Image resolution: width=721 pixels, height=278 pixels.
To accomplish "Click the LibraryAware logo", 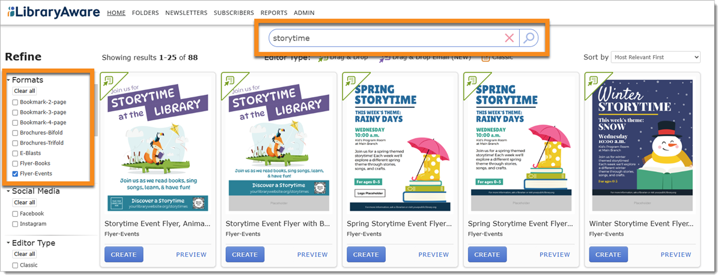I will tap(54, 11).
